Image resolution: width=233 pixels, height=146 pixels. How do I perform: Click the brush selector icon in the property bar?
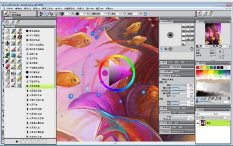[7, 14]
